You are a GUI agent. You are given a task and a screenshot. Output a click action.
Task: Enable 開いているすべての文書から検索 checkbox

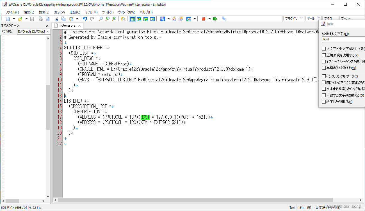(324, 82)
